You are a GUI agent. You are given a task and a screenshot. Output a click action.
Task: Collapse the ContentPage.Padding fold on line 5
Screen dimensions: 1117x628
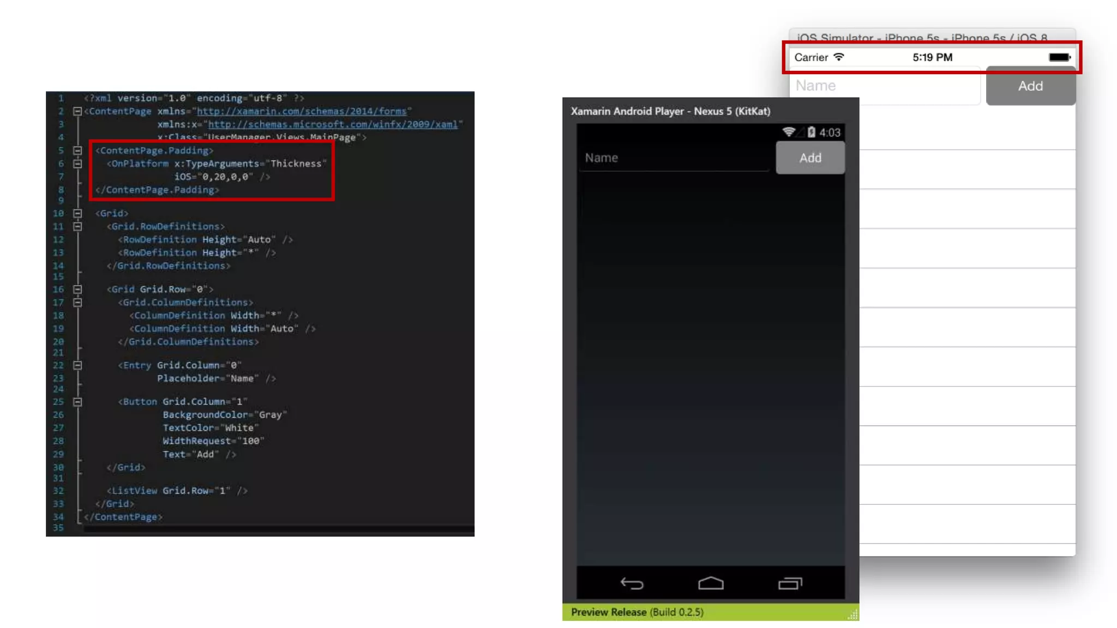point(77,150)
